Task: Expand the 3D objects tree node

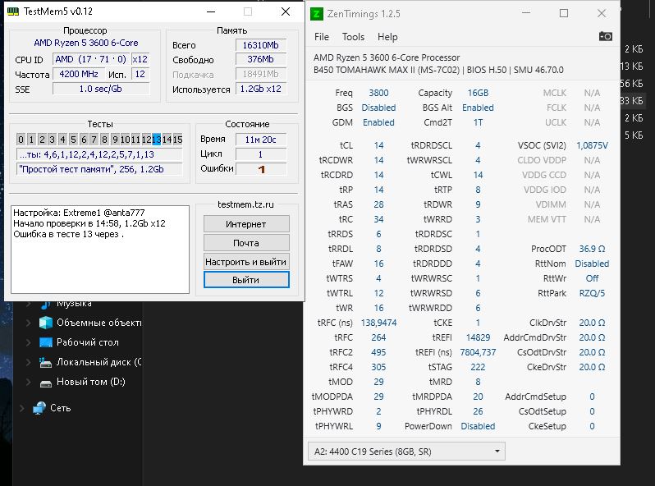Action: pos(29,323)
